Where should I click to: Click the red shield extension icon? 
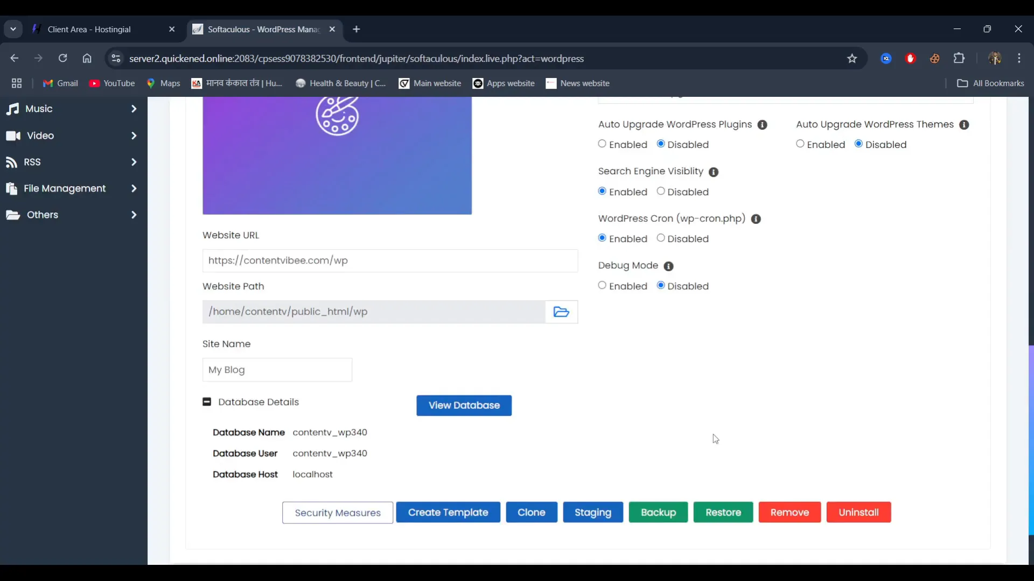[911, 59]
